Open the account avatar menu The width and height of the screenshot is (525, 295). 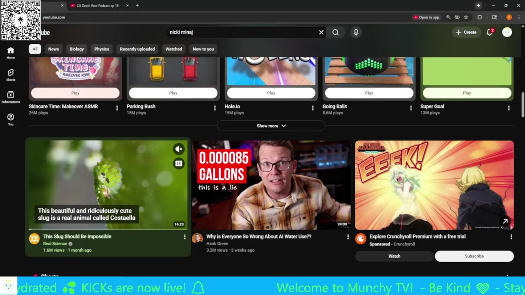pyautogui.click(x=507, y=32)
